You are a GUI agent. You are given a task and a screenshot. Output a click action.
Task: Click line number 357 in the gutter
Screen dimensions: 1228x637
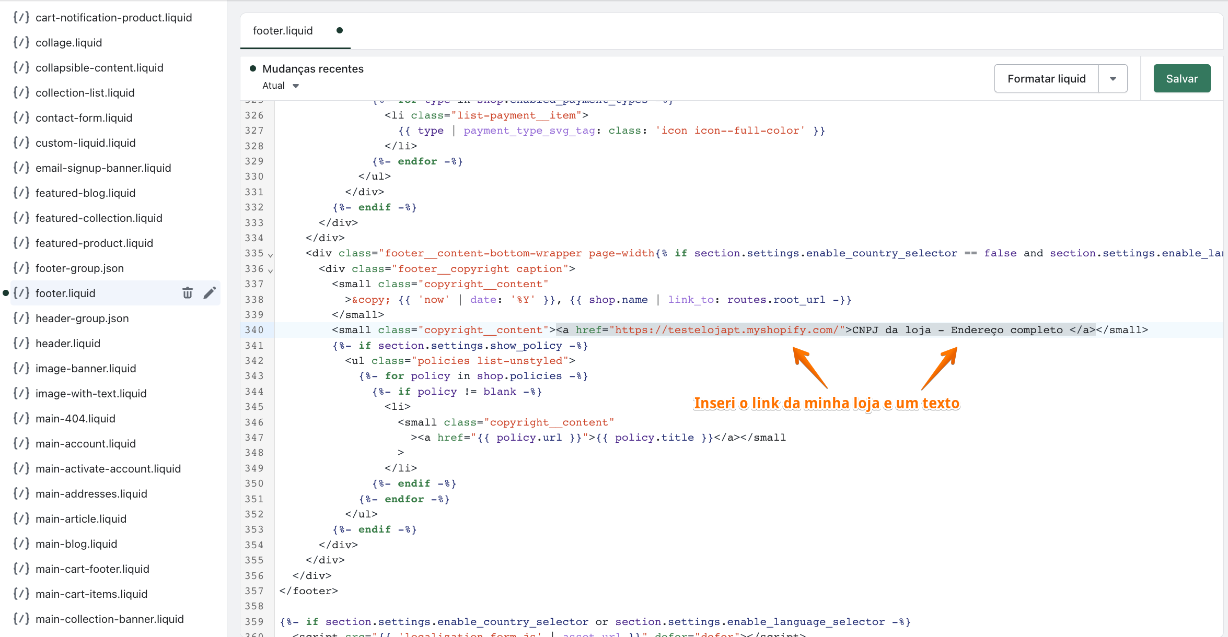254,591
